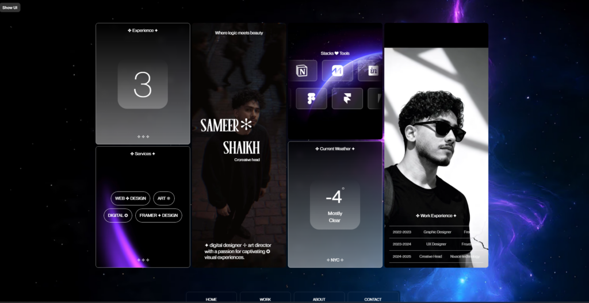The image size is (589, 303).
Task: Click the asterisk symbol beside SAMEER
Action: pos(246,124)
